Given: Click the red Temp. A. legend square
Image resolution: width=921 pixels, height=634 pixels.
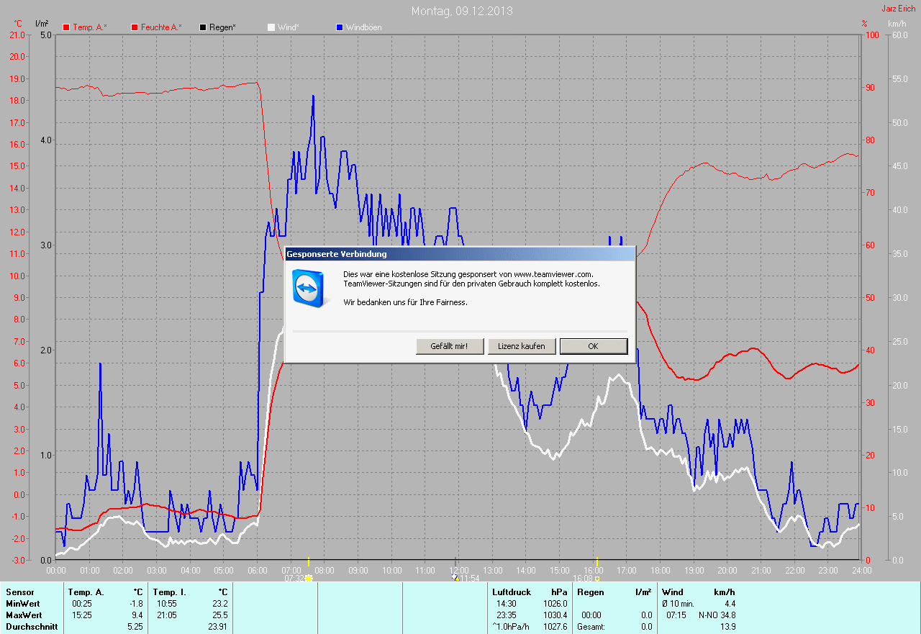Looking at the screenshot, I should [x=66, y=27].
